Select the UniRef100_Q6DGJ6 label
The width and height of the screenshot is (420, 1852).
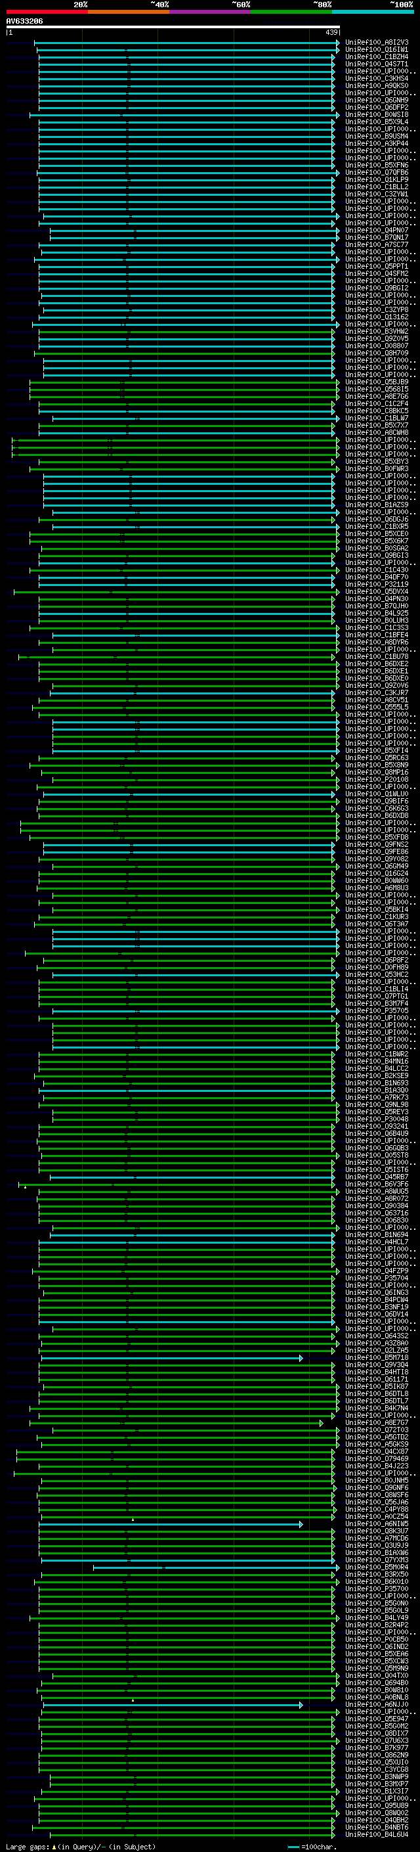tap(376, 519)
